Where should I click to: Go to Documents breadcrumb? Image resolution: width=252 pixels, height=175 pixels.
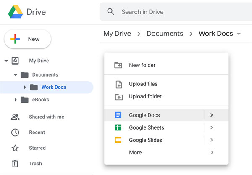pos(165,34)
